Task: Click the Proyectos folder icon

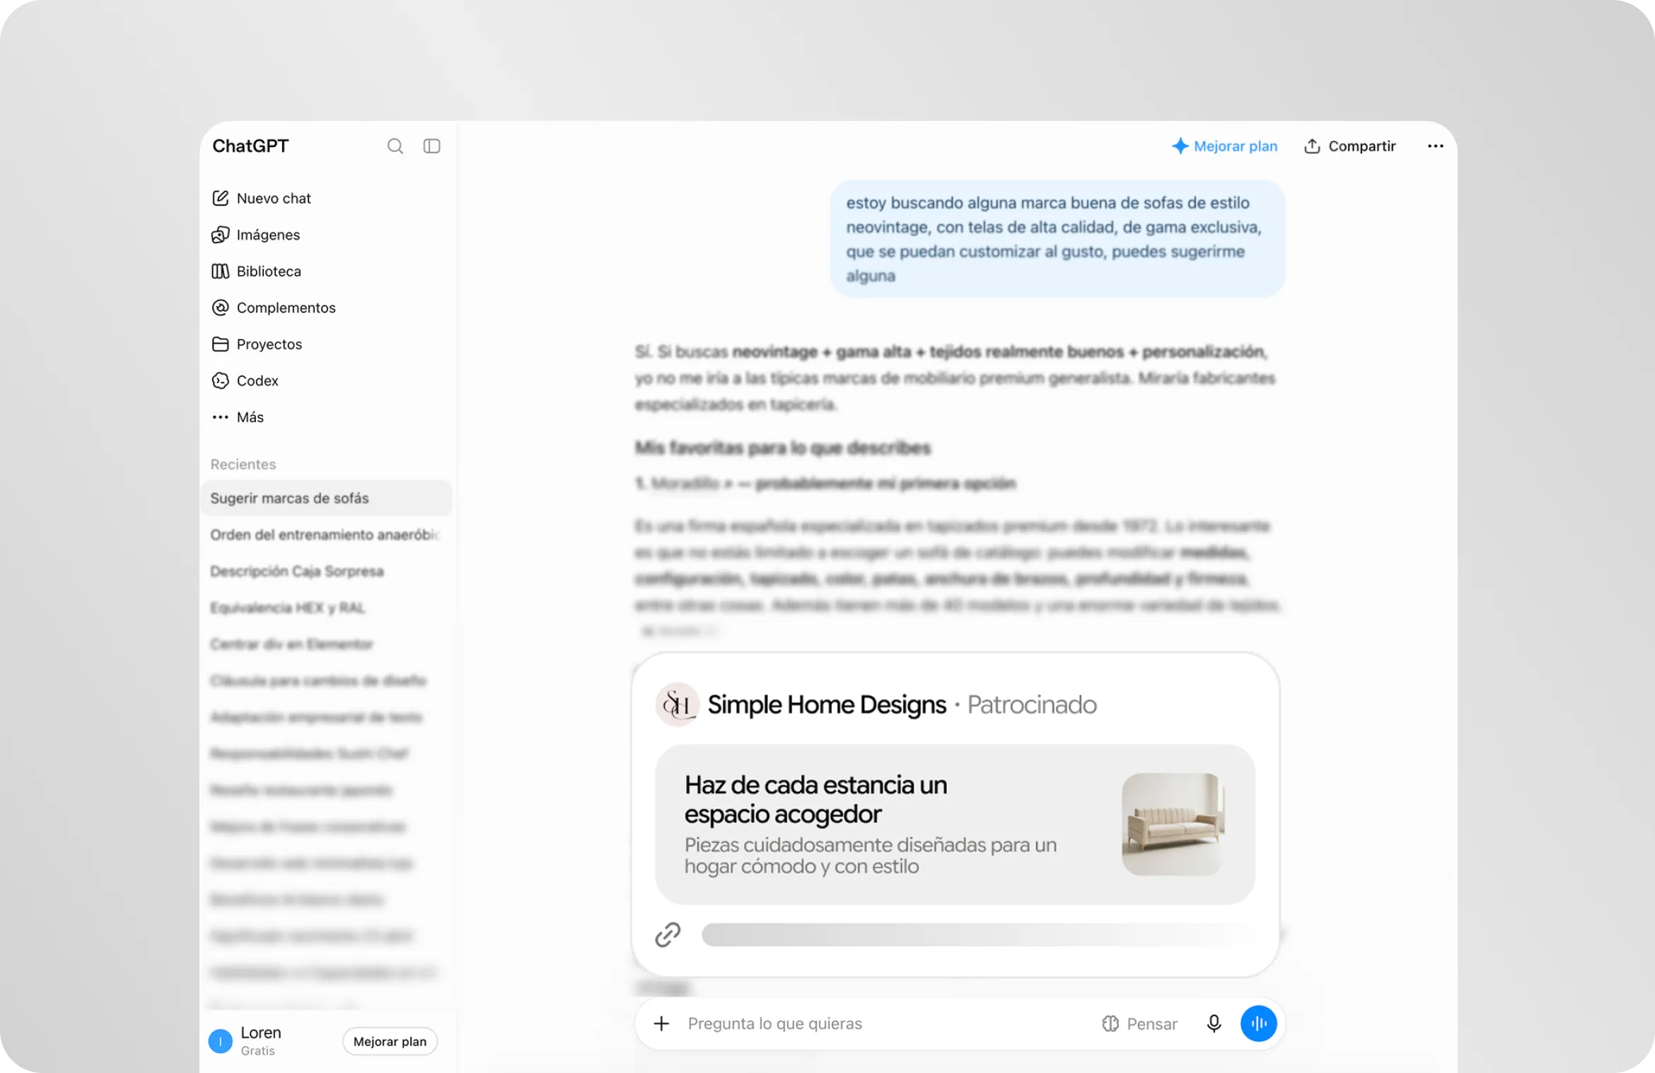Action: (x=220, y=344)
